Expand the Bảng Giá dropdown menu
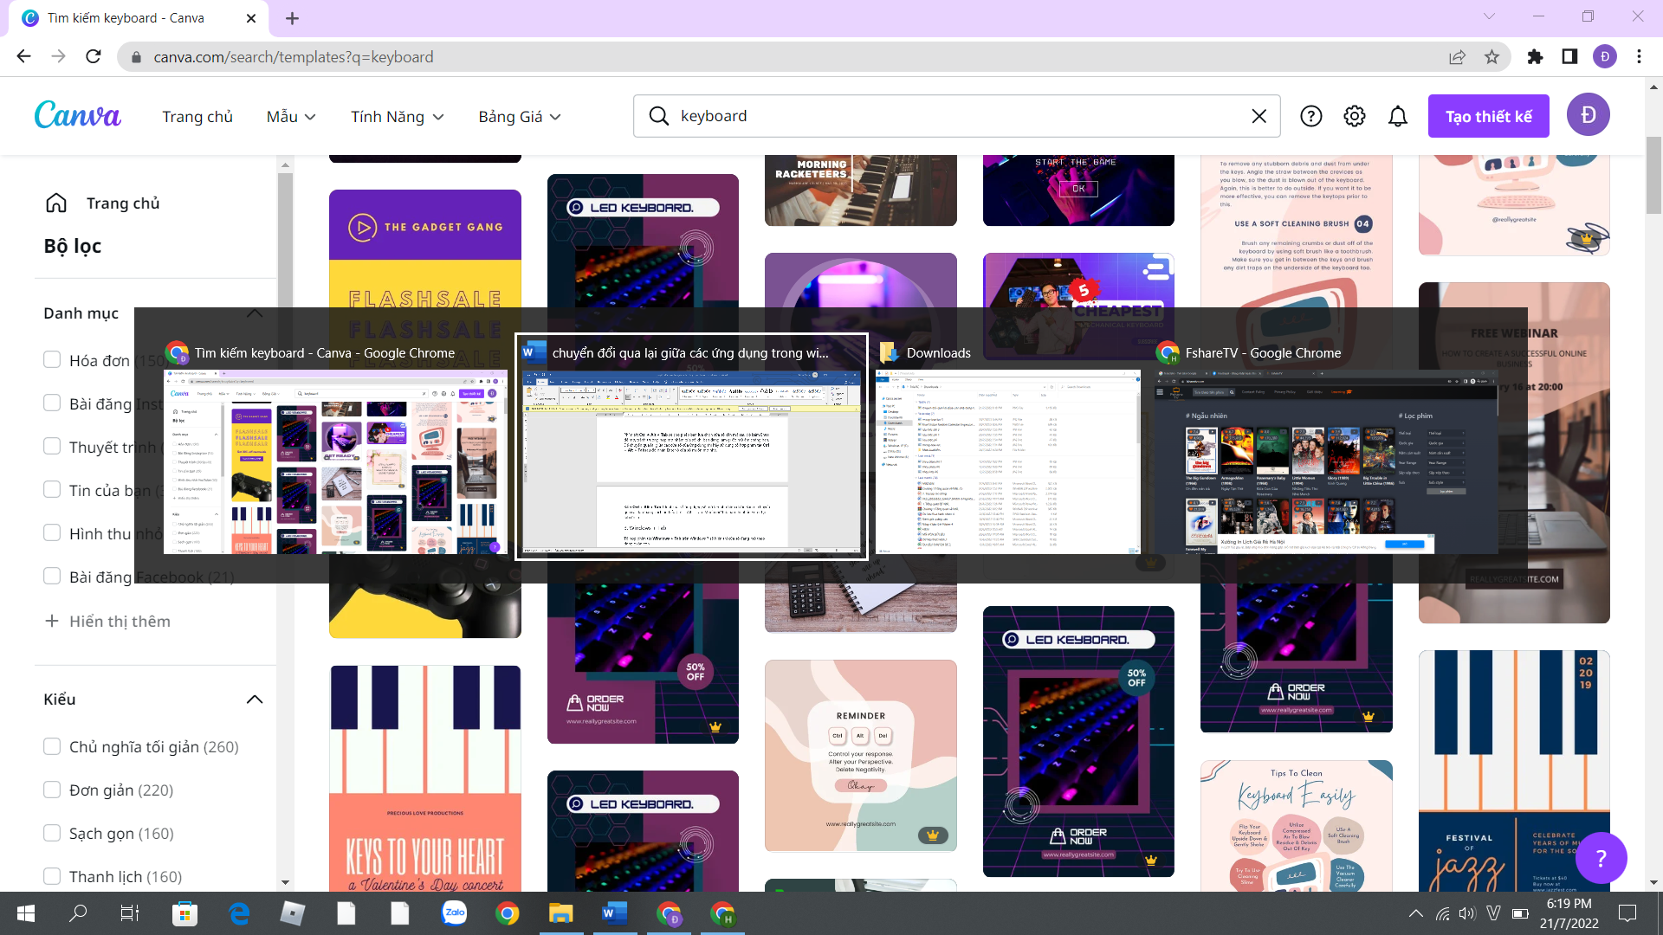This screenshot has width=1663, height=935. coord(520,116)
